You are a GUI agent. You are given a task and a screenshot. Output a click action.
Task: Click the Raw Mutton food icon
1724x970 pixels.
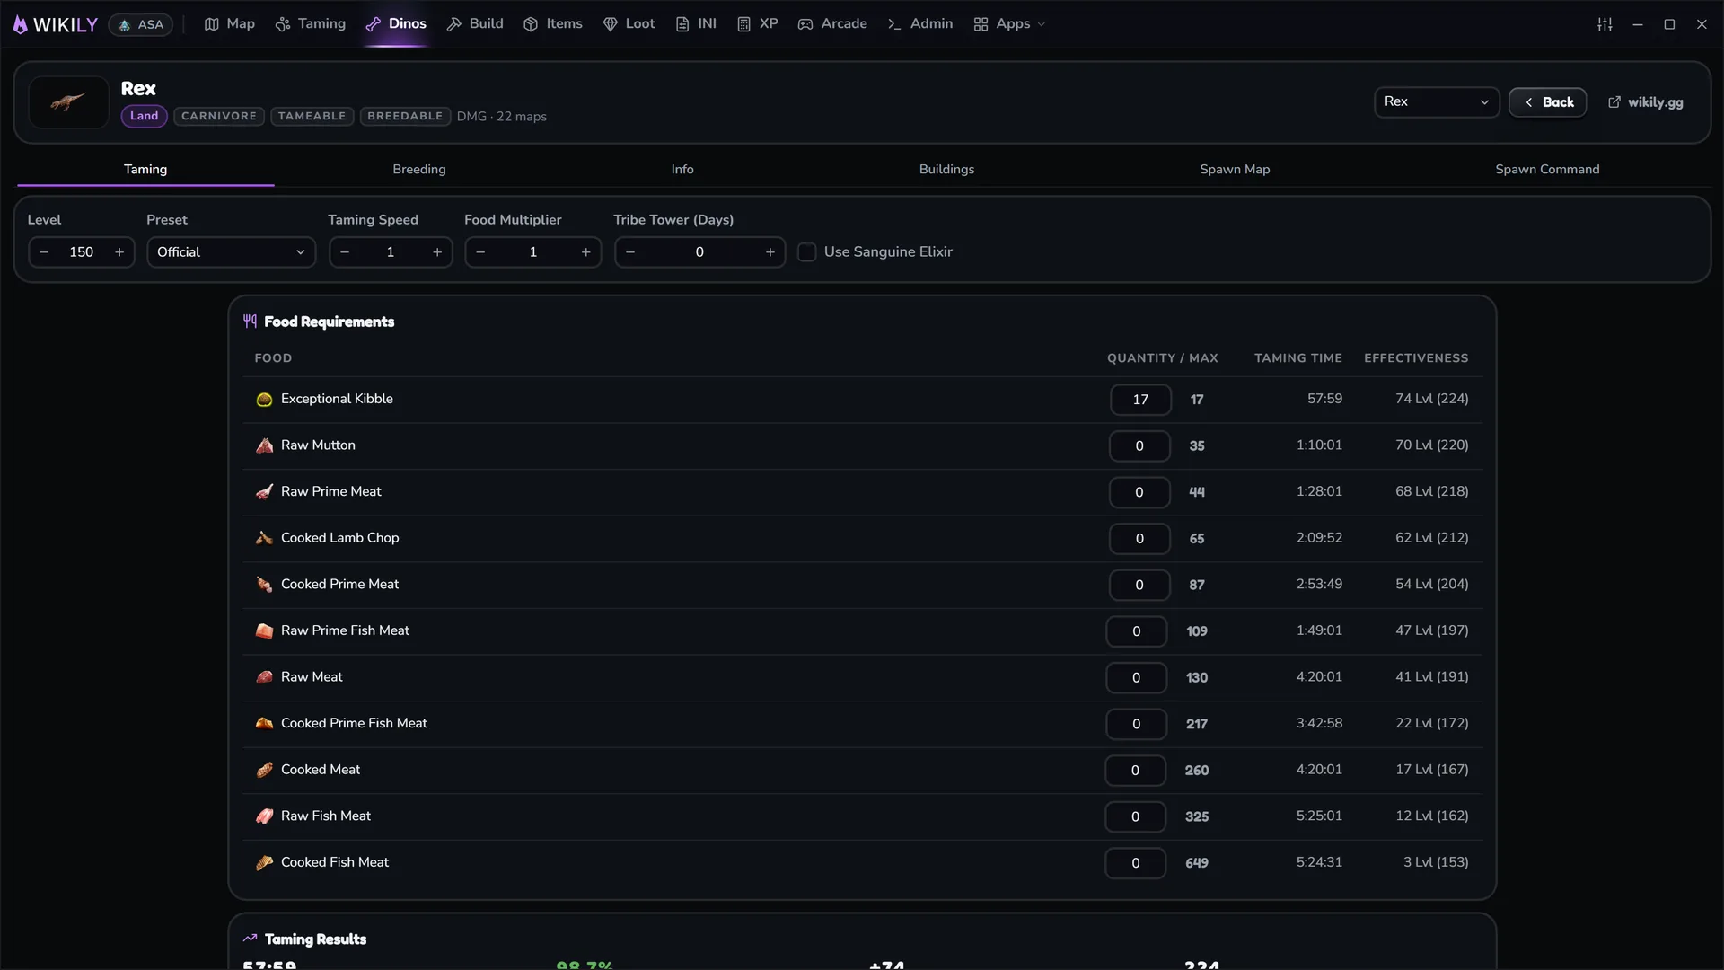(264, 445)
